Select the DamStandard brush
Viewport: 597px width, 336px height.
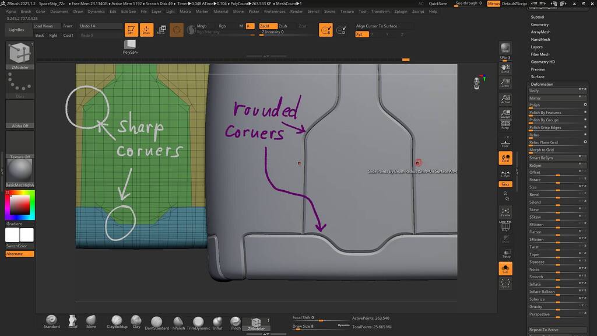click(156, 320)
